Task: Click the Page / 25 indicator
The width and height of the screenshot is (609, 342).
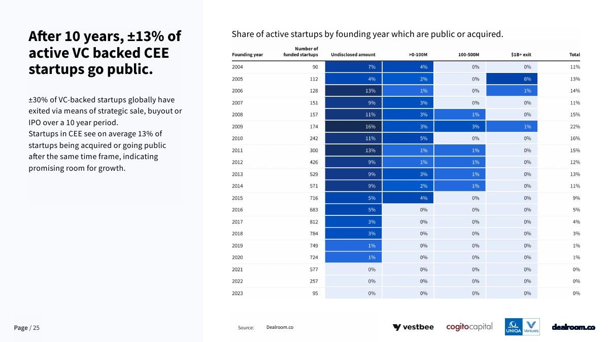Action: (x=27, y=328)
